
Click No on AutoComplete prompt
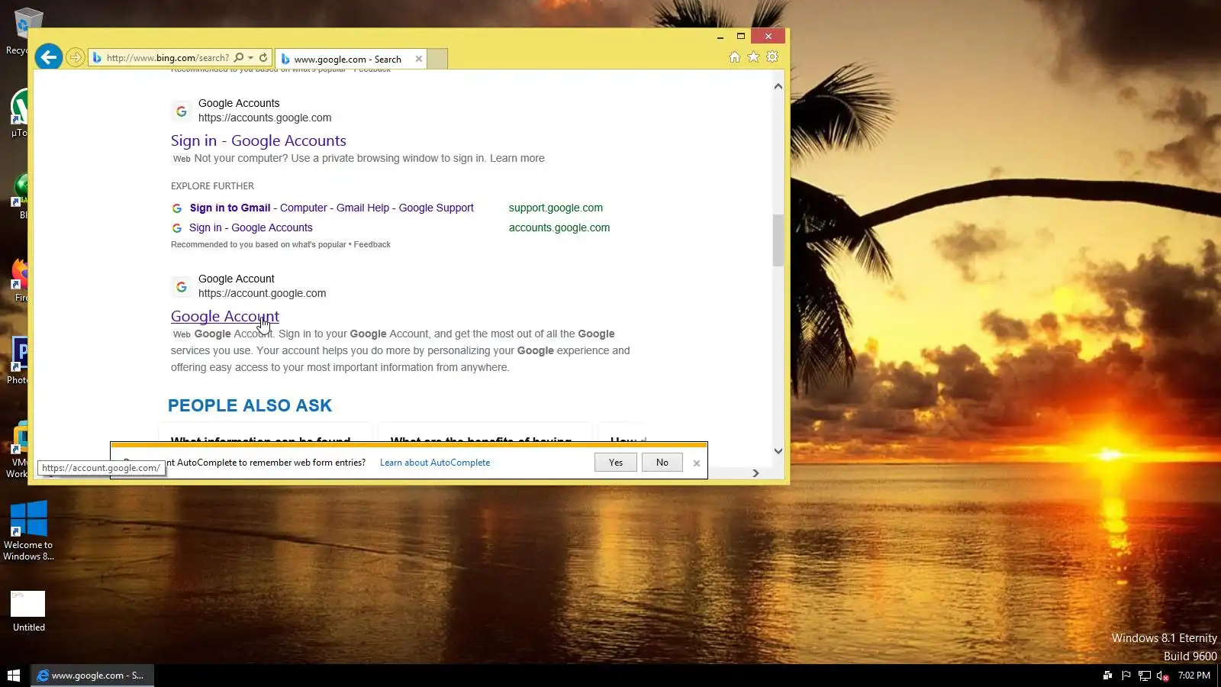[662, 463]
